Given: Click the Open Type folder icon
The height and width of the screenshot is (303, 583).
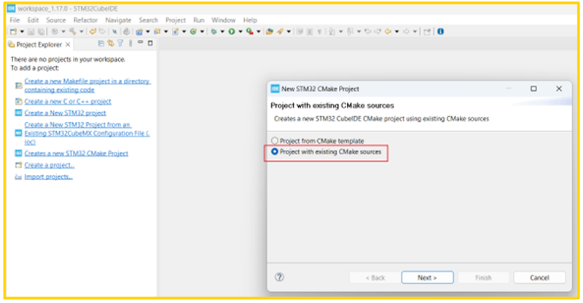Looking at the screenshot, I should click(270, 31).
